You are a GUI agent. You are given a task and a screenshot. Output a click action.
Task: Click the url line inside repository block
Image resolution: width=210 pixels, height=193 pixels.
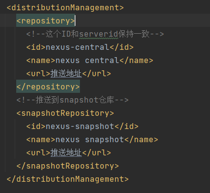[69, 74]
